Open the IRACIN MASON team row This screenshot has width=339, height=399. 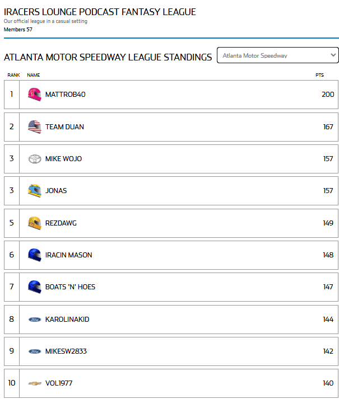171,255
